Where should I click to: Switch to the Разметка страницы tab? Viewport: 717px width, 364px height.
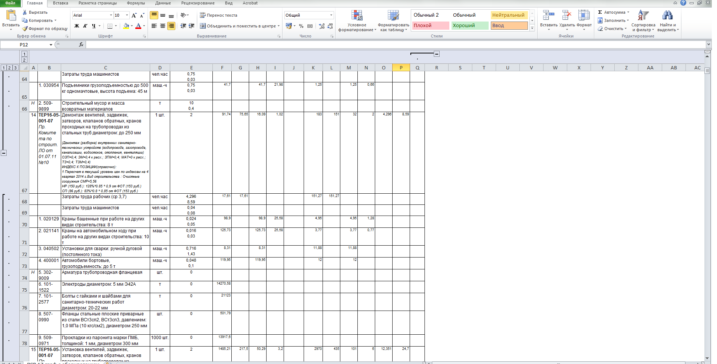click(x=98, y=3)
